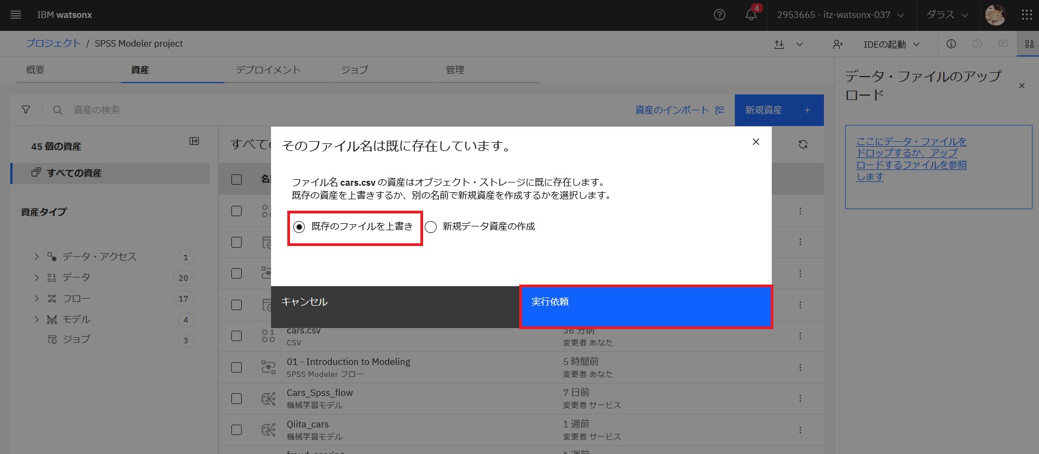The image size is (1039, 454).
Task: Check the 01 - Introduction to Modeling checkbox
Action: (x=236, y=367)
